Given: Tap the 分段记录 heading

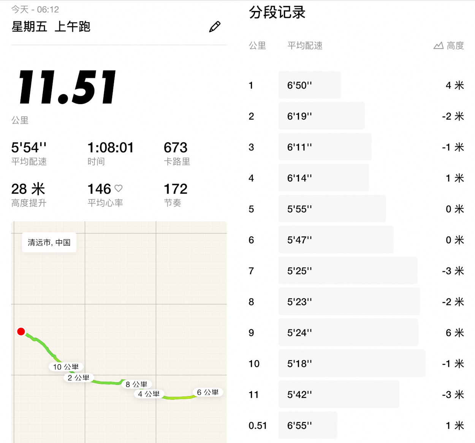Looking at the screenshot, I should 277,12.
